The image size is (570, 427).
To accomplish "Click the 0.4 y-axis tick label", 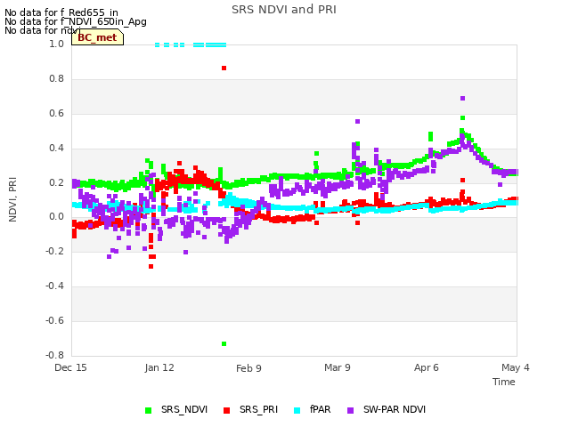I will [56, 148].
